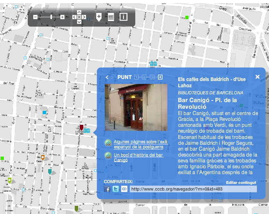Click the add point marker icon
Image resolution: width=269 pixels, height=214 pixels.
99,17
